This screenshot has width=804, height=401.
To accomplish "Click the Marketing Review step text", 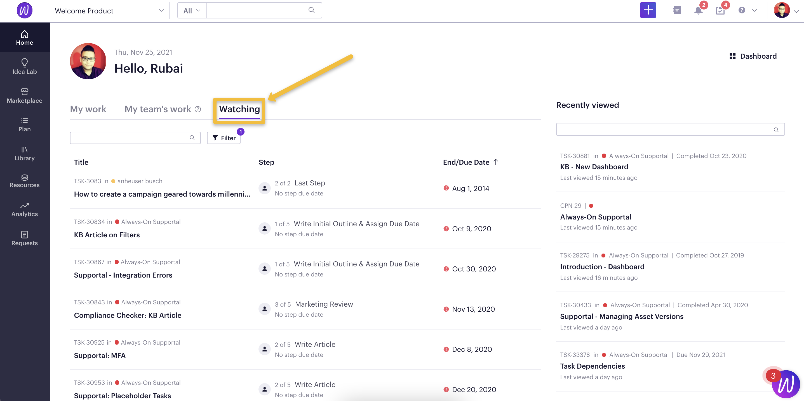I will (x=324, y=304).
